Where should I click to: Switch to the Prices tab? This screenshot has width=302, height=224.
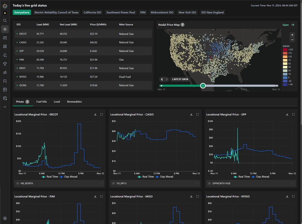pyautogui.click(x=20, y=101)
